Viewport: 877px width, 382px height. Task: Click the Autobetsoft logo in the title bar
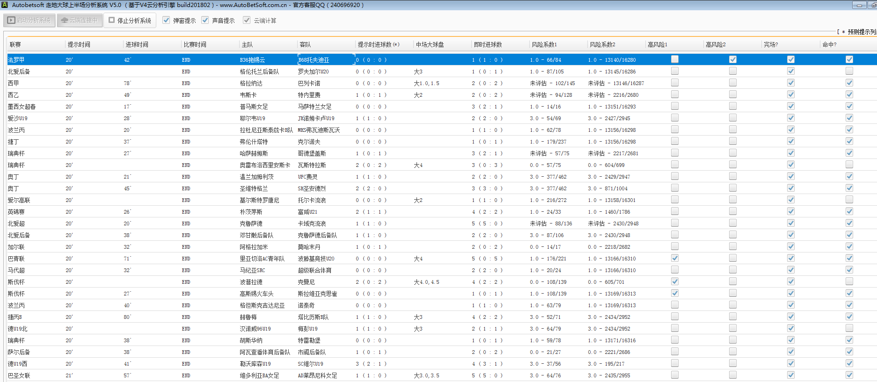[5, 5]
